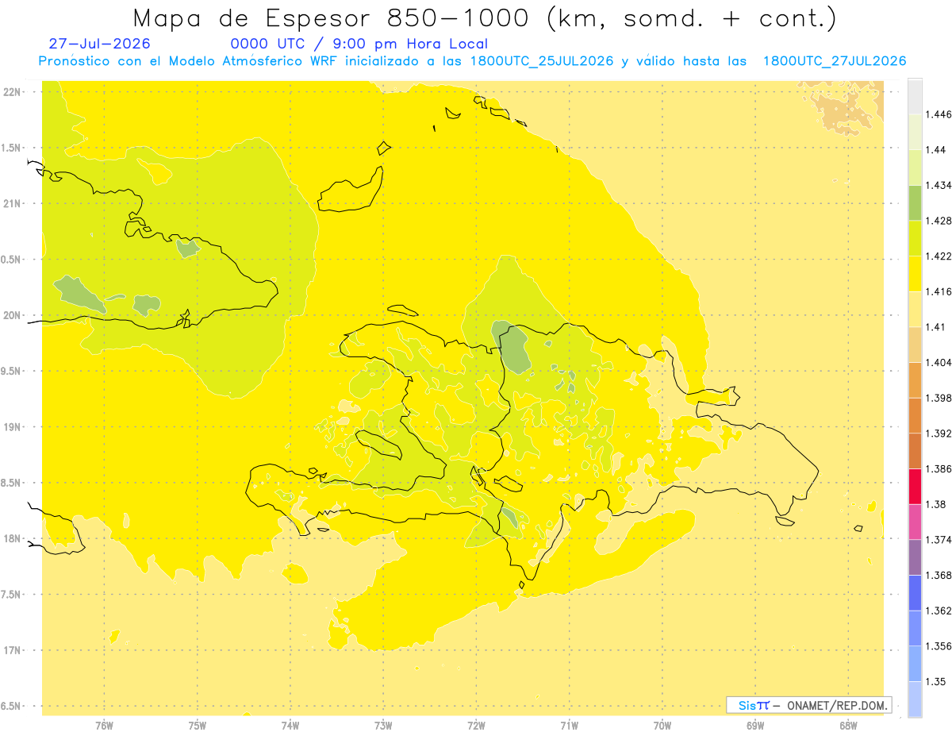The height and width of the screenshot is (736, 952).
Task: Pick the red 1.38–1.386 legend swatch
Action: [915, 487]
